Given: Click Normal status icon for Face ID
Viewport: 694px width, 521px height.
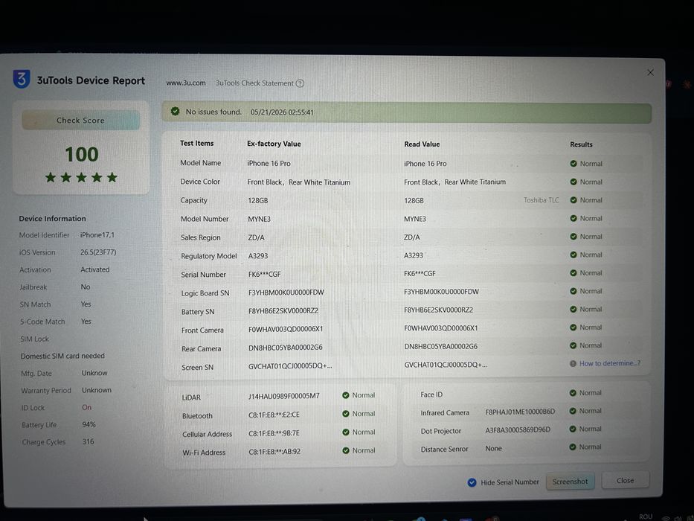Looking at the screenshot, I should click(573, 393).
